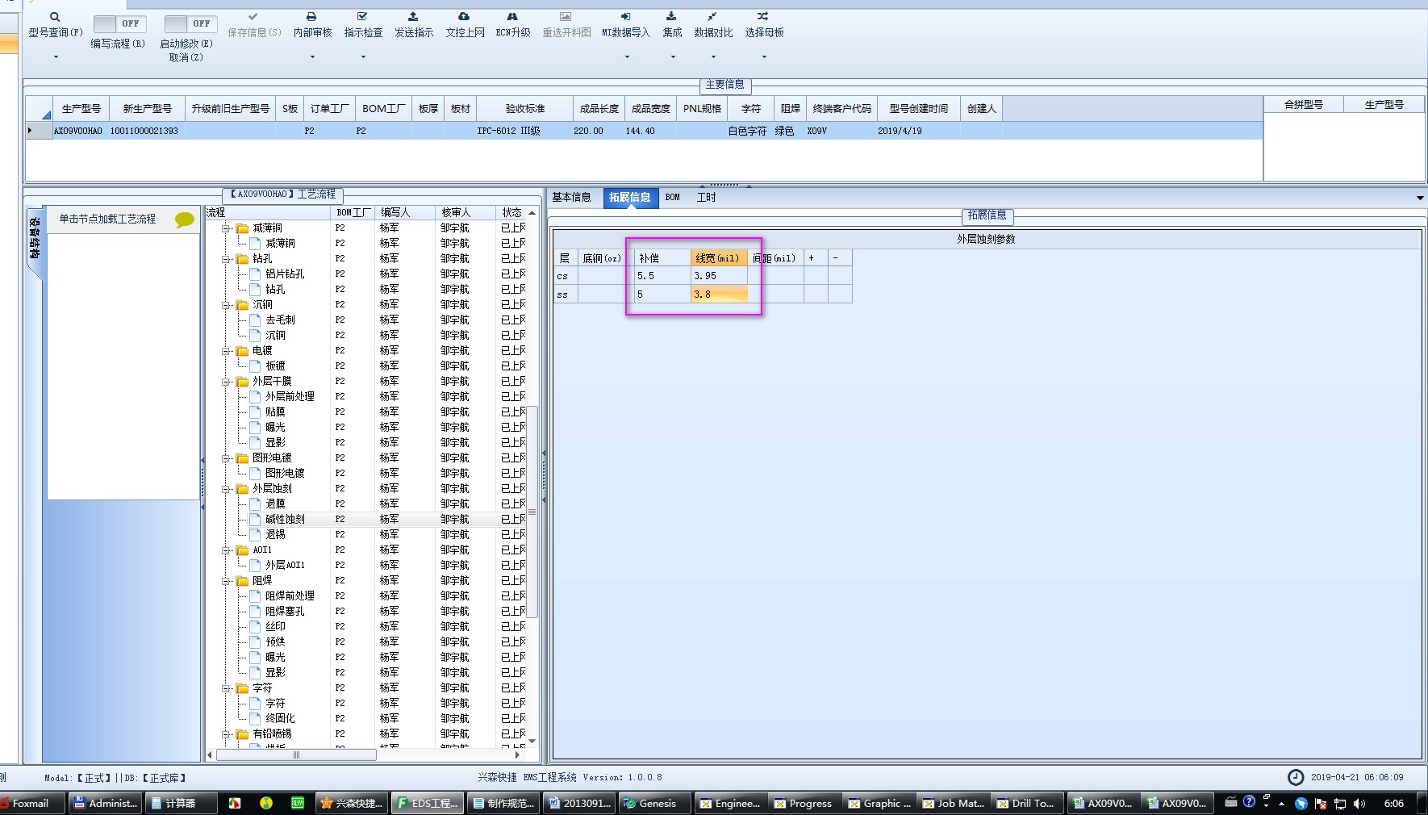This screenshot has height=815, width=1428.
Task: Click the 重选开料图 picture icon
Action: 566,16
